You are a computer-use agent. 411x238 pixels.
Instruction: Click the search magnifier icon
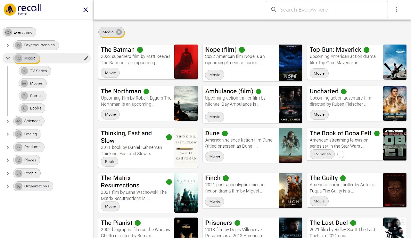(x=274, y=10)
